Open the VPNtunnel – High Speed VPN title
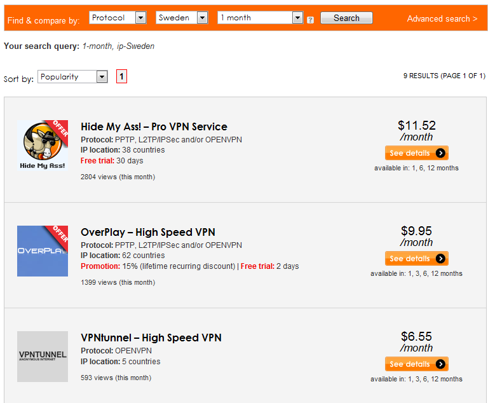The width and height of the screenshot is (488, 403). [x=151, y=338]
